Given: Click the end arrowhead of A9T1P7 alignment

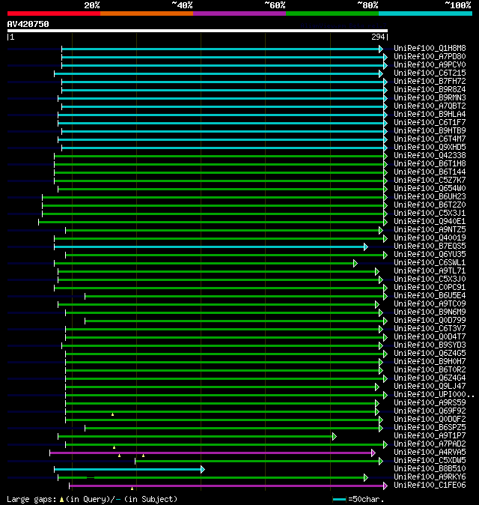Looking at the screenshot, I should pos(335,436).
